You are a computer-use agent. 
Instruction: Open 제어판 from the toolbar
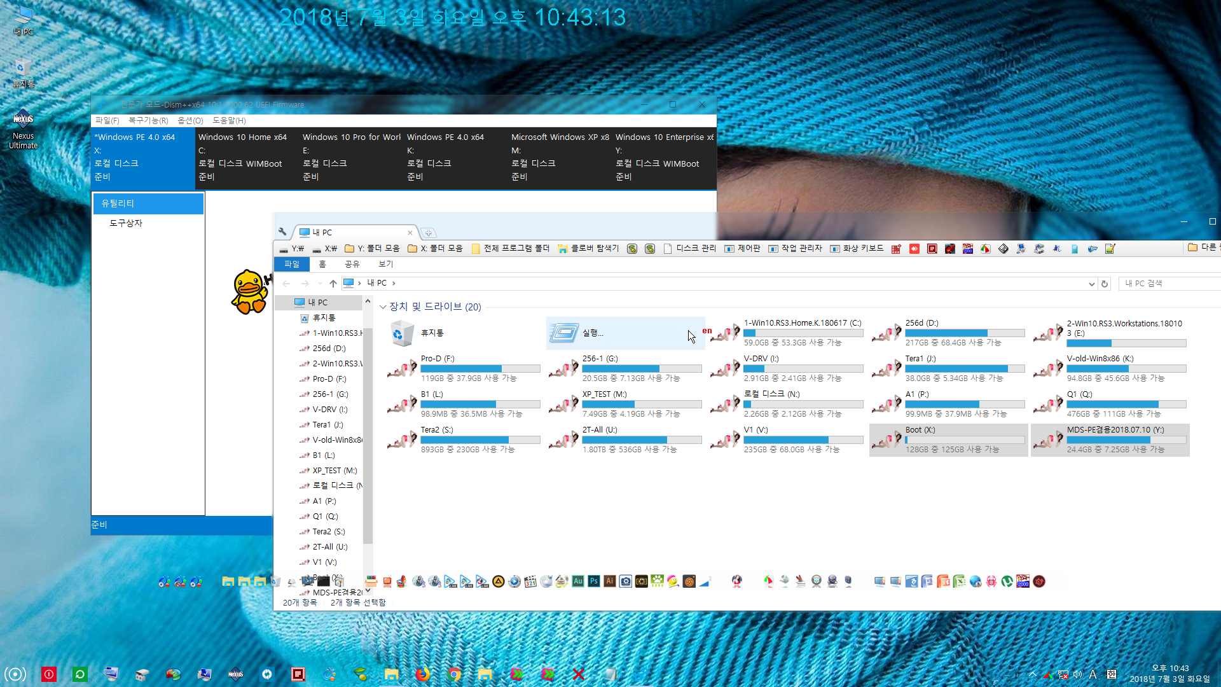(x=742, y=249)
